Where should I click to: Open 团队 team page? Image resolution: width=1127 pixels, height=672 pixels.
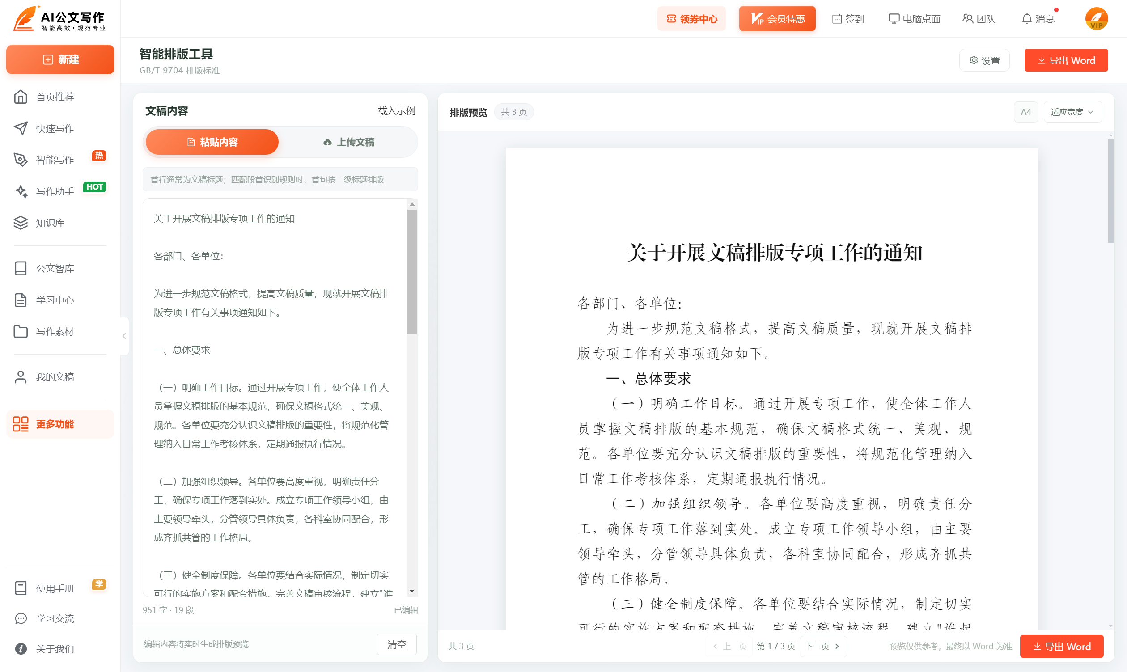point(979,19)
